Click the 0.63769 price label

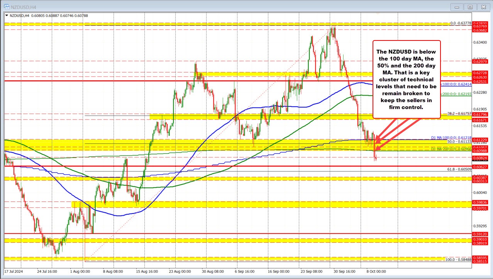[480, 26]
